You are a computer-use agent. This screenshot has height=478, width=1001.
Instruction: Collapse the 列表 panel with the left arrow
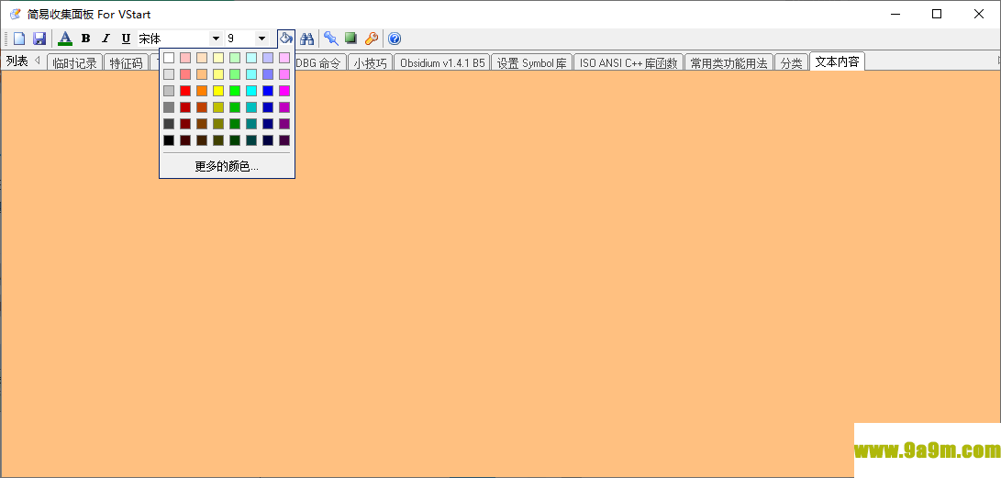coord(37,61)
